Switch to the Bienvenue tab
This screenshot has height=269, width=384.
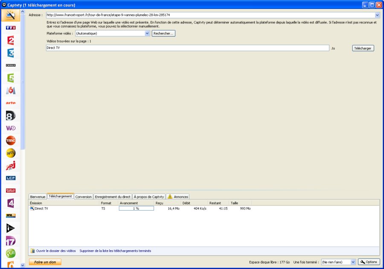(38, 197)
